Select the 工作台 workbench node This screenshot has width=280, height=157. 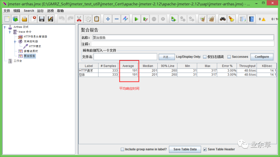coord(18,61)
